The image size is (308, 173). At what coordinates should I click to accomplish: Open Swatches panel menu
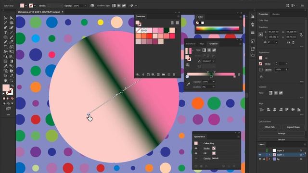pos(179,16)
